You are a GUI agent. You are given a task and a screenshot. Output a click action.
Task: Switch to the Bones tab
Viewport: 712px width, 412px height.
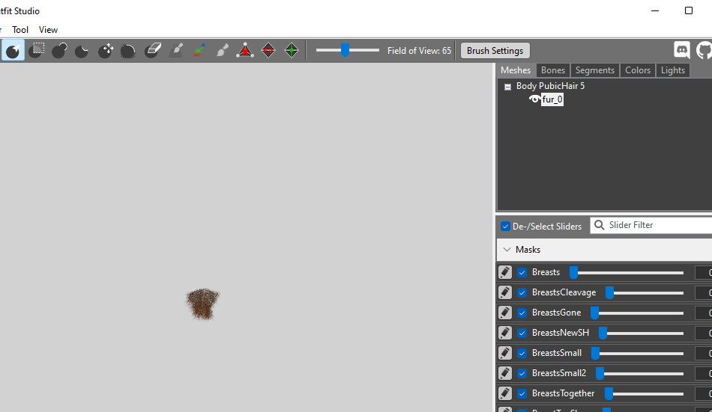[552, 70]
